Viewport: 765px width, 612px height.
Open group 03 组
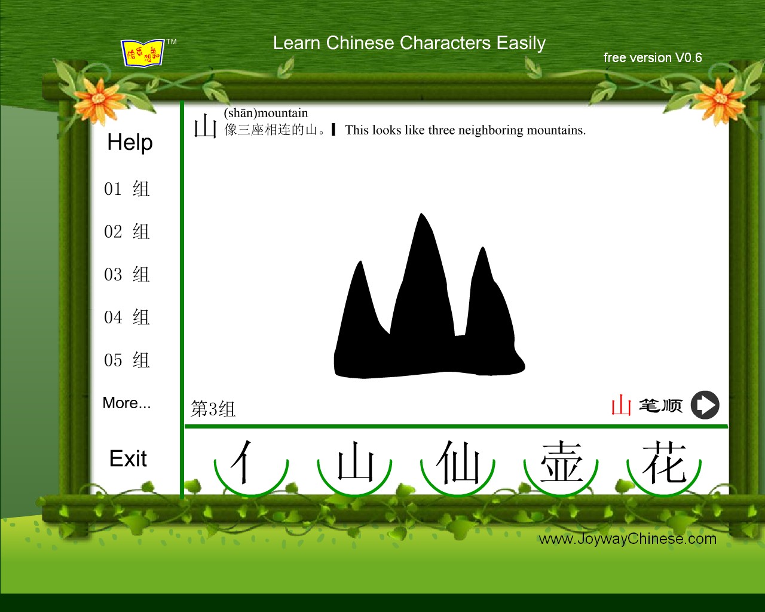pos(127,274)
